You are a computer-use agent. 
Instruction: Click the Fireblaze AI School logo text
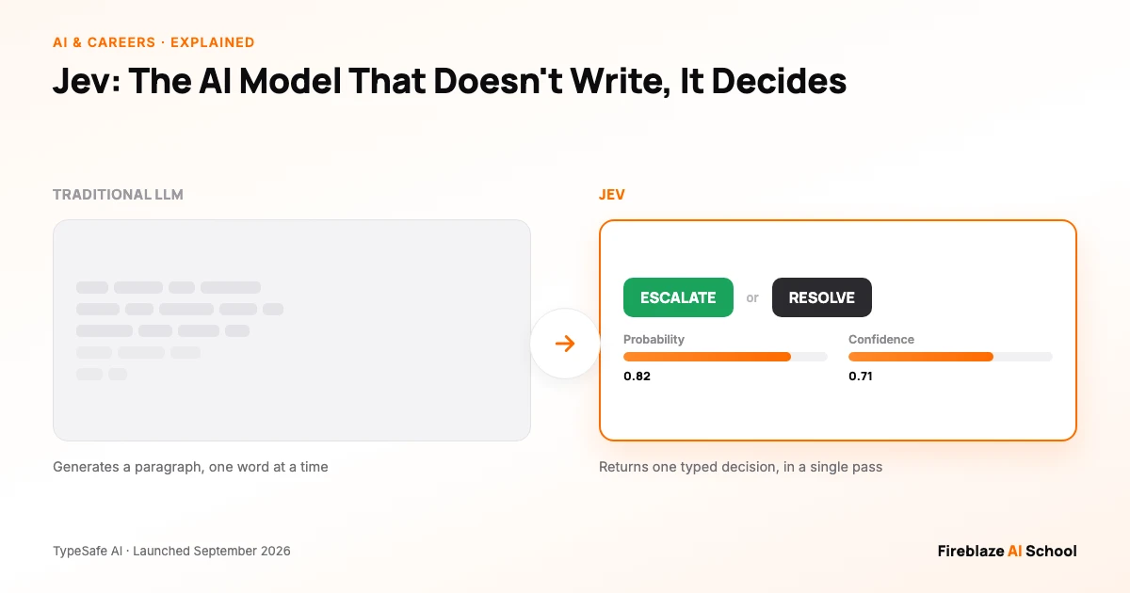click(1007, 551)
